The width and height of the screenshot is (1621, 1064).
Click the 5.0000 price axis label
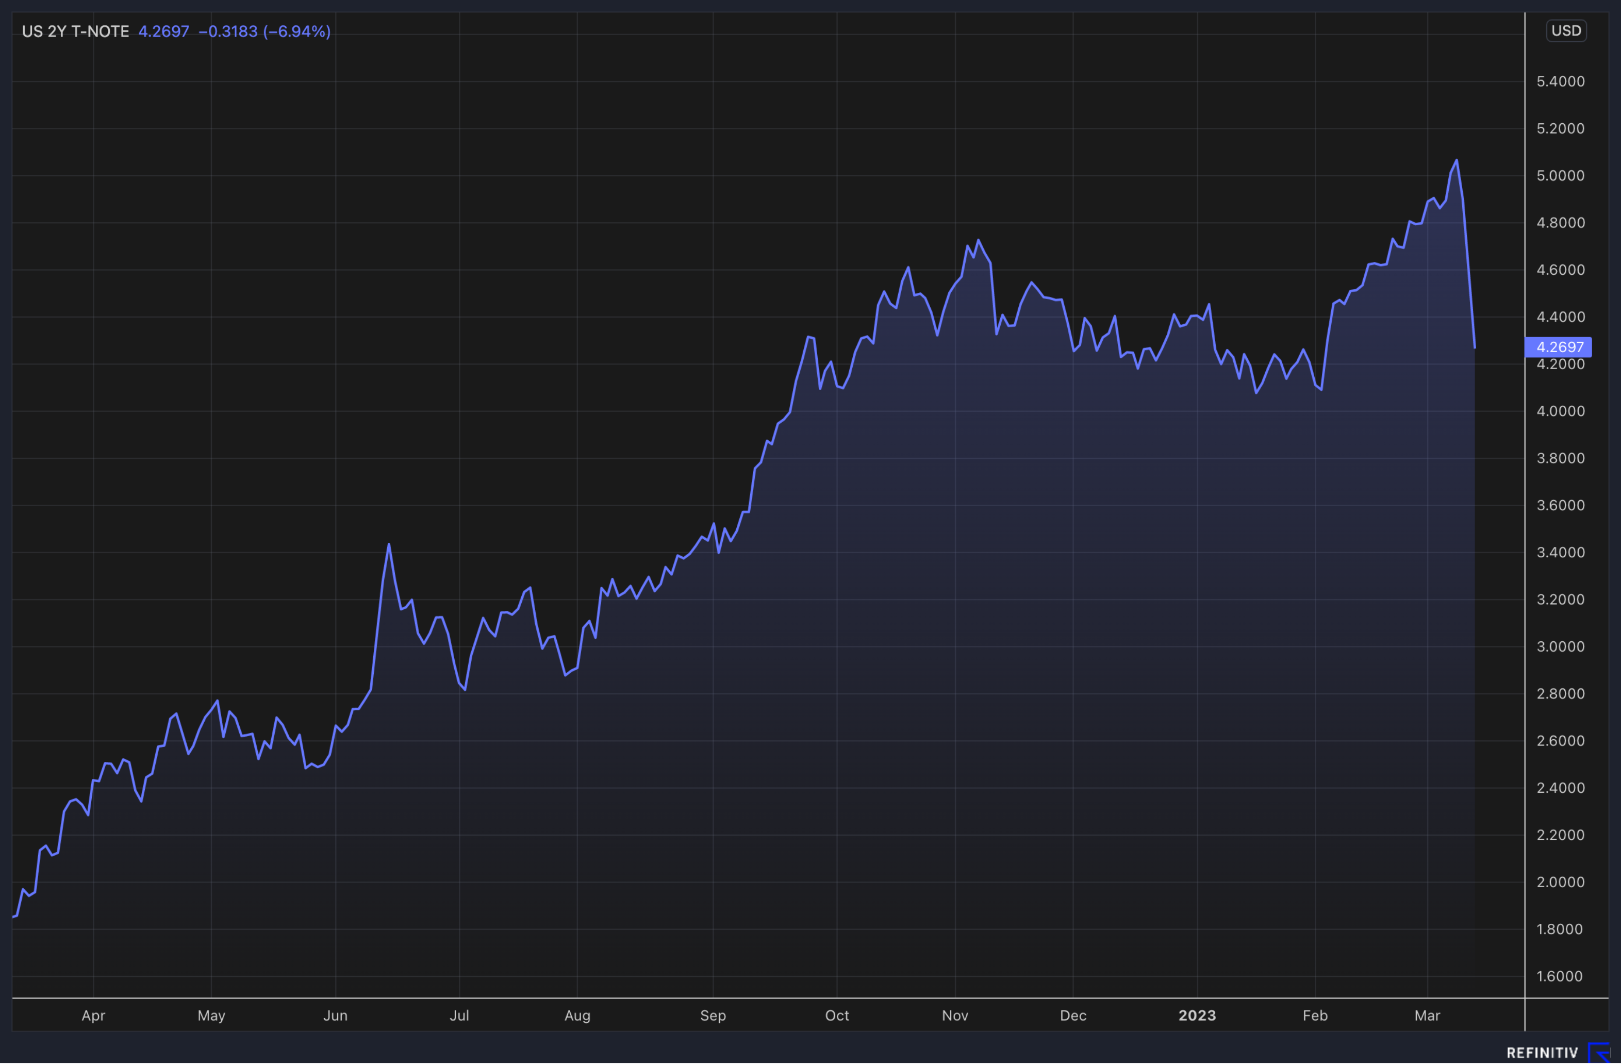pyautogui.click(x=1560, y=176)
